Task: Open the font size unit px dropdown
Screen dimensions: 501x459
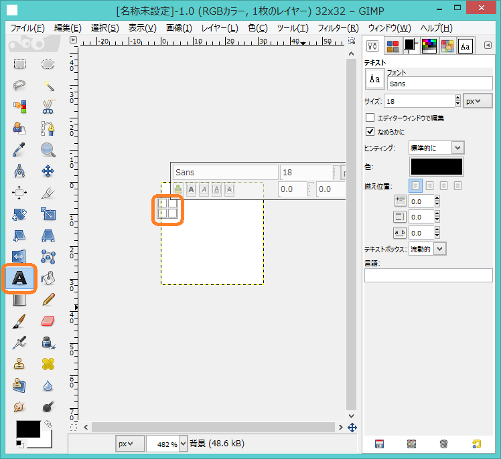Action: pyautogui.click(x=478, y=101)
